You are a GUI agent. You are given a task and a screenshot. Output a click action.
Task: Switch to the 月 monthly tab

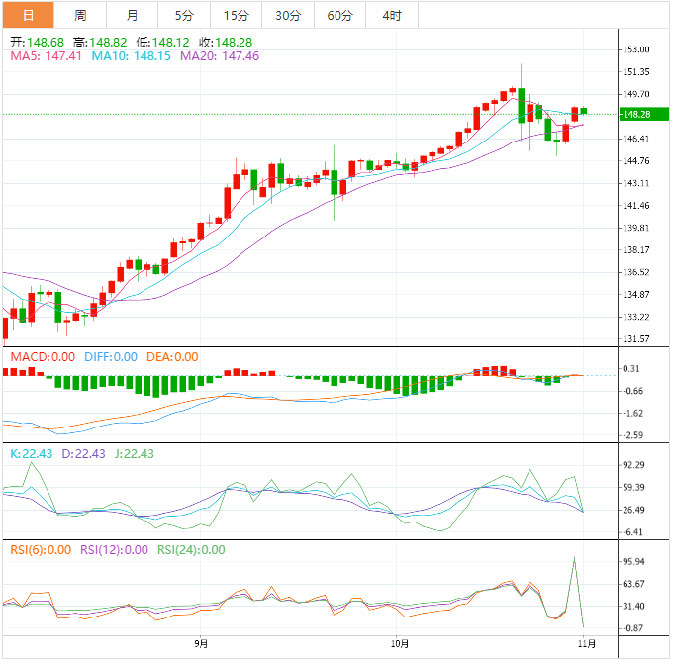click(x=133, y=16)
